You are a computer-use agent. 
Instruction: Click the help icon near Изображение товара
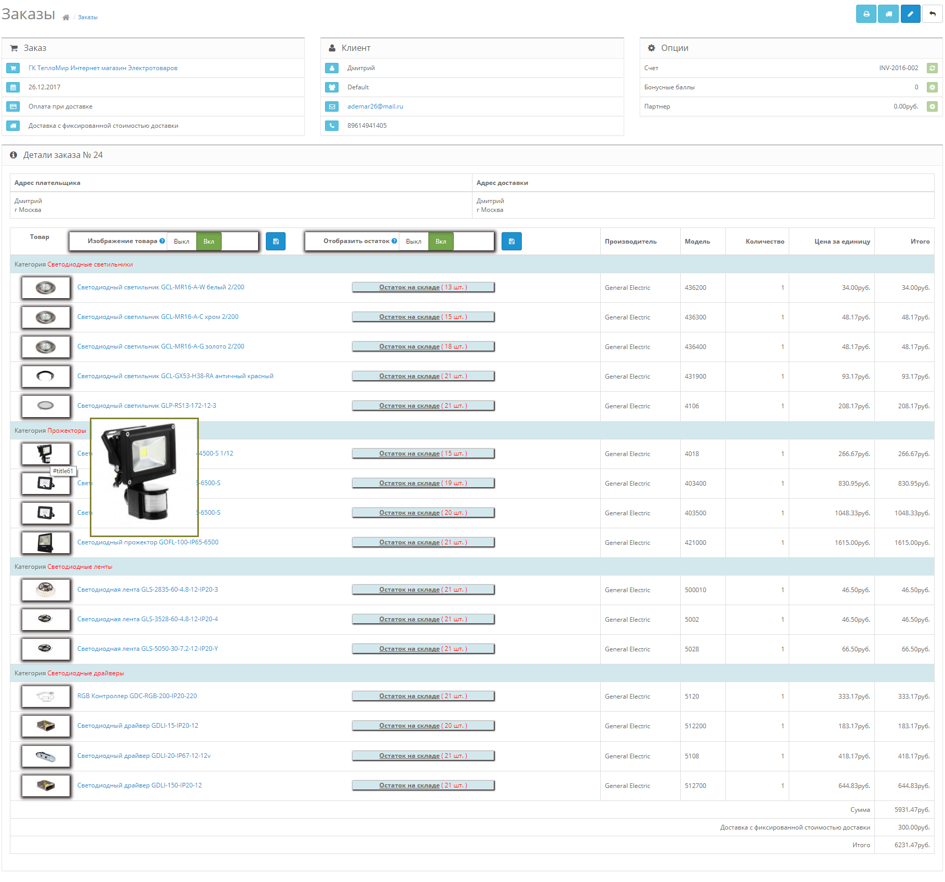point(163,241)
